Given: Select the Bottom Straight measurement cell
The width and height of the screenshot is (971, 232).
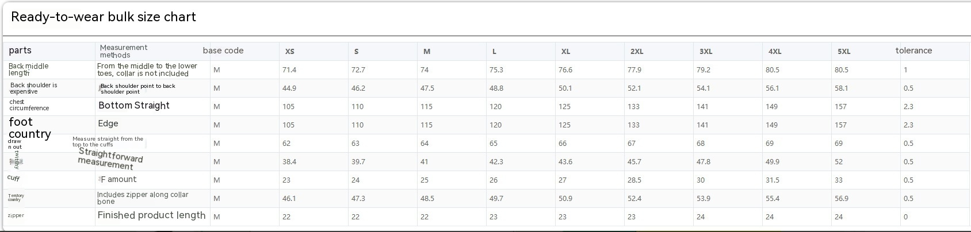Looking at the screenshot, I should [x=134, y=106].
